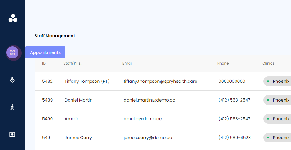The image size is (291, 150).
Task: Open the patient heart sidebar icon
Action: click(x=12, y=80)
